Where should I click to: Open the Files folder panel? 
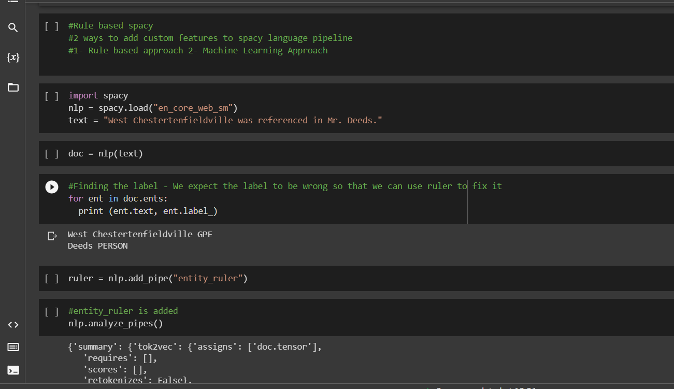click(x=13, y=87)
